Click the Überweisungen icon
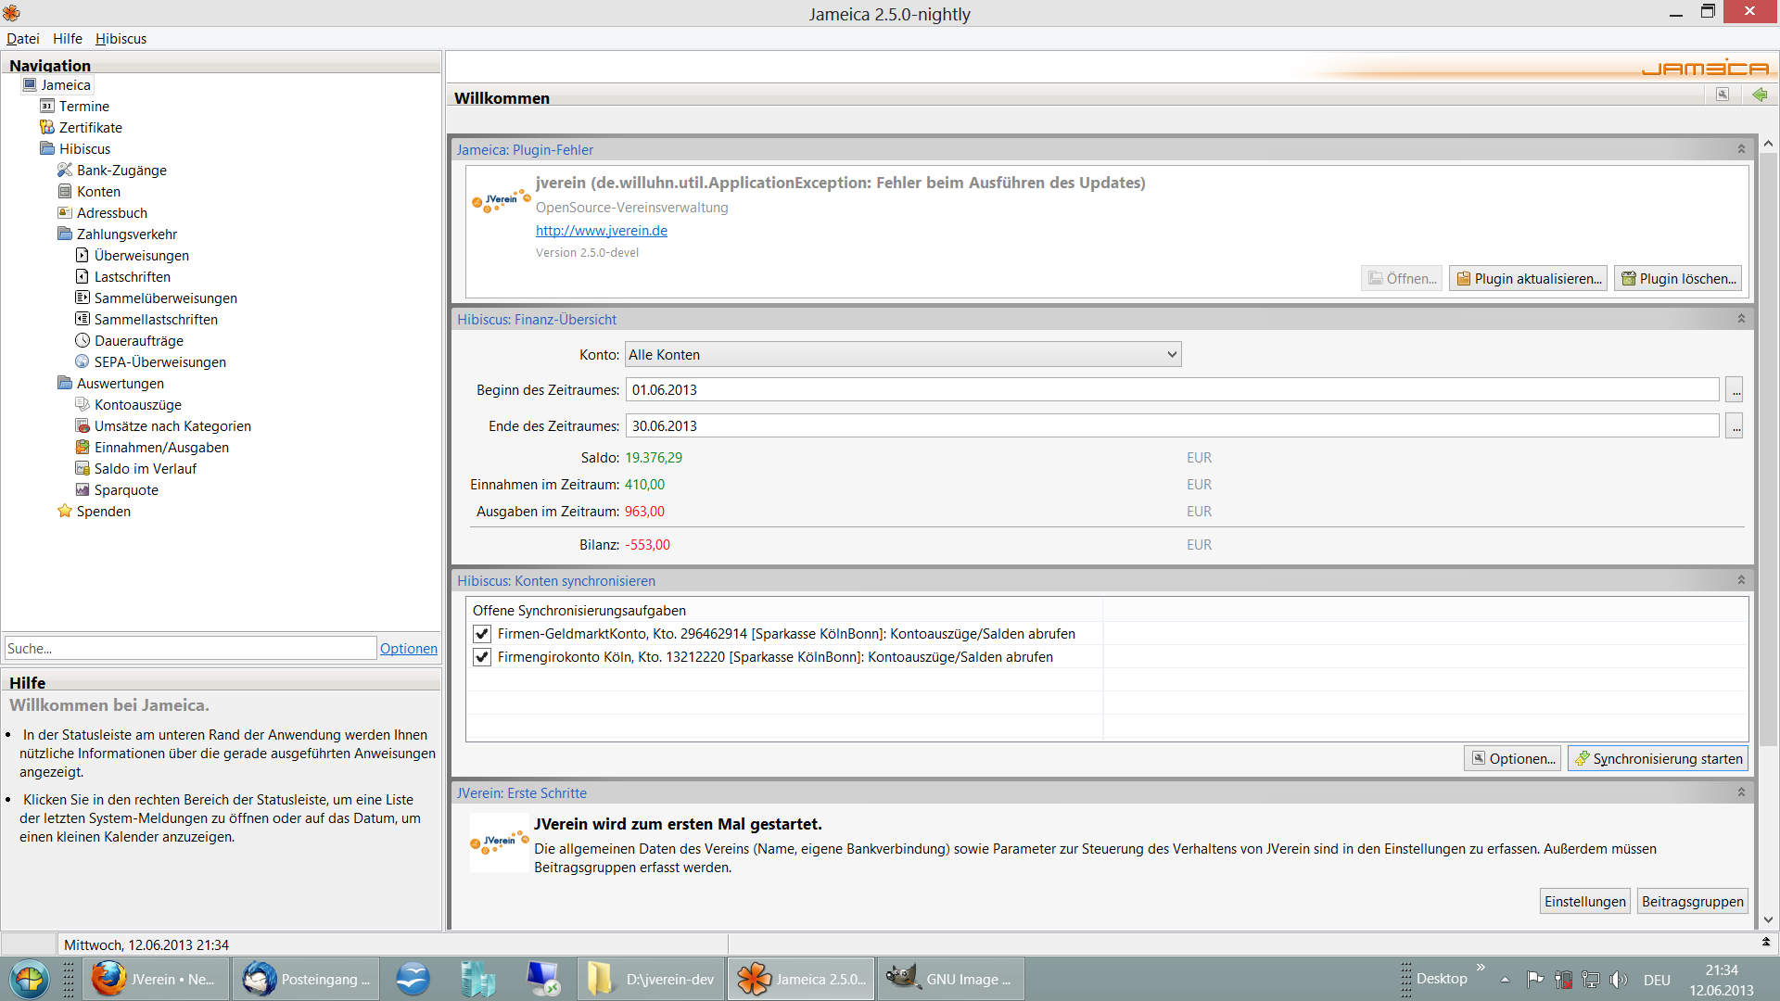Image resolution: width=1780 pixels, height=1001 pixels. (x=83, y=255)
